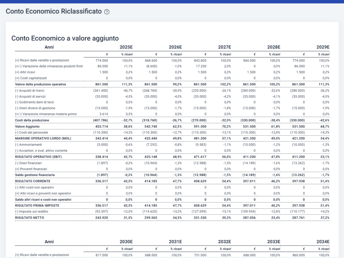This screenshot has height=258, width=344.
Task: Select the Saldo gestione finanziaria row label
Action: click(35, 175)
